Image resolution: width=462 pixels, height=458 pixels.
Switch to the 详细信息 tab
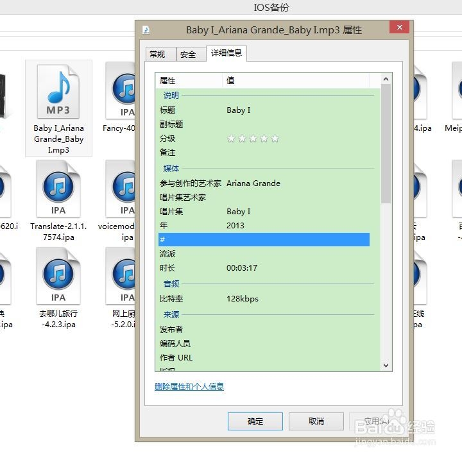227,53
